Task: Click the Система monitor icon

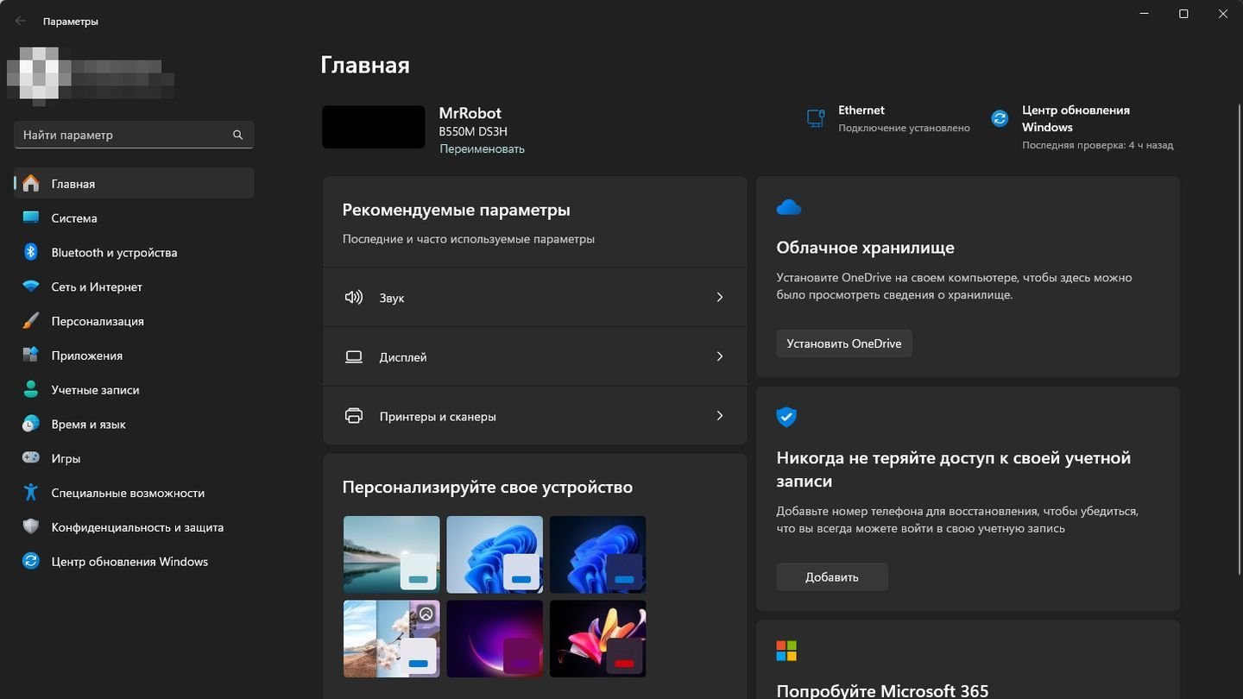Action: coord(31,217)
